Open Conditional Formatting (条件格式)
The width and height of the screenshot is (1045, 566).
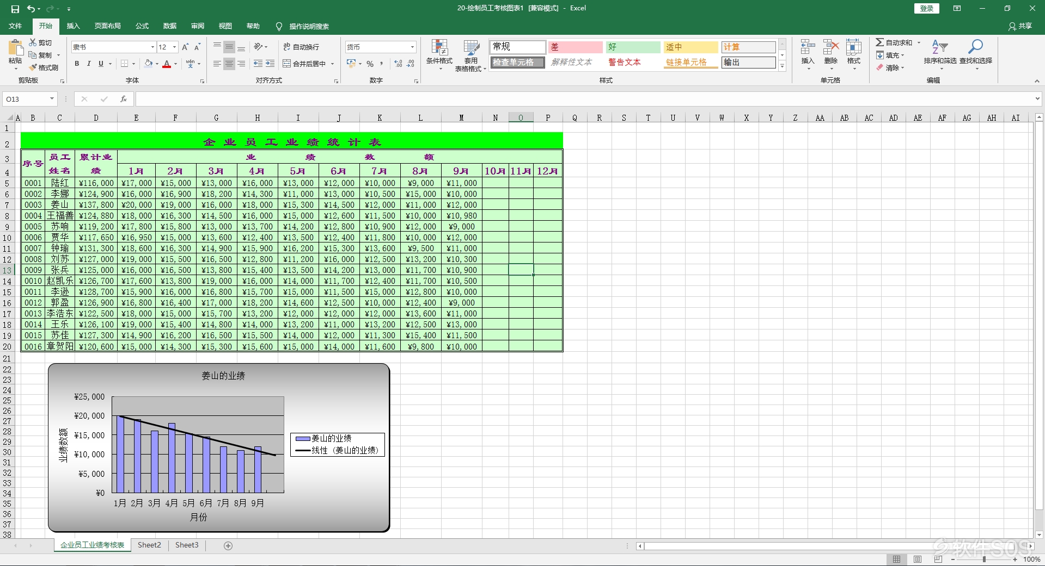(x=439, y=54)
